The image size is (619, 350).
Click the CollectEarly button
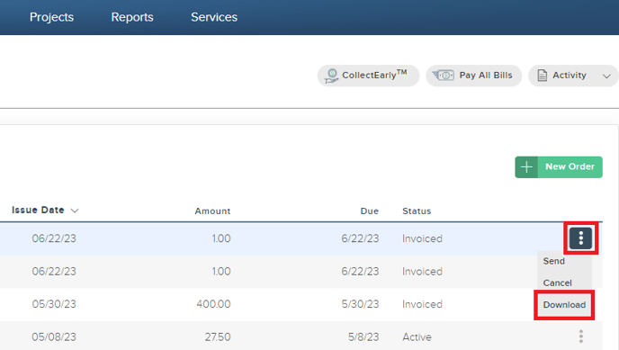tap(368, 76)
